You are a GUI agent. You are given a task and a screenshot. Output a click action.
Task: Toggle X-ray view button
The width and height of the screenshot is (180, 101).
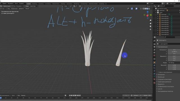click(141, 9)
